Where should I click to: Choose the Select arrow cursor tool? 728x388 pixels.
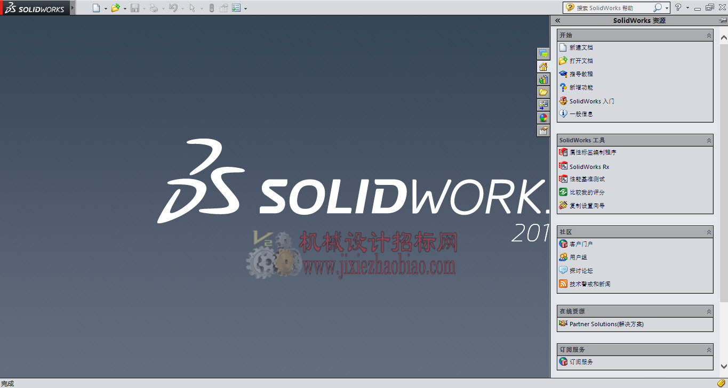point(192,8)
